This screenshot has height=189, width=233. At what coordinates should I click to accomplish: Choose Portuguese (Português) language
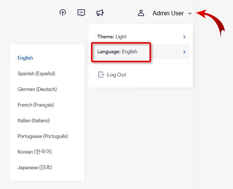pyautogui.click(x=42, y=136)
